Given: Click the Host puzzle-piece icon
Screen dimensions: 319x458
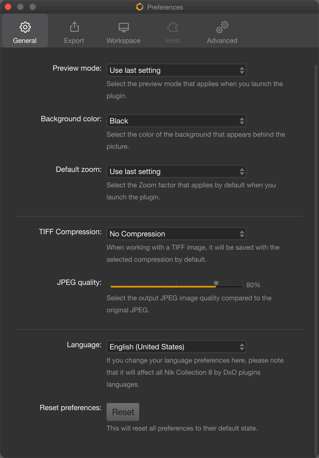Looking at the screenshot, I should pos(173,27).
